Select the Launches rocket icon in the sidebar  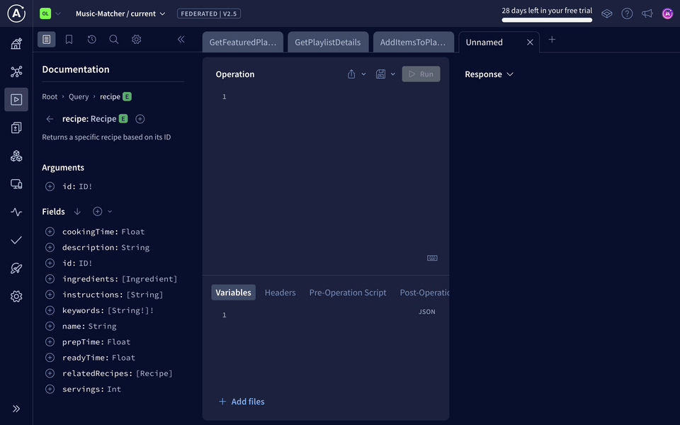coord(16,268)
